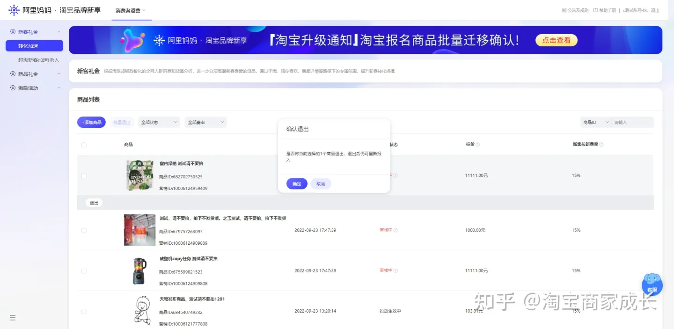Click the help icon beside 审核中 for 破壁机 row
The width and height of the screenshot is (674, 329).
[396, 271]
